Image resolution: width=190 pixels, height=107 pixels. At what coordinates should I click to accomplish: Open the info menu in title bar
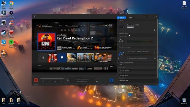tap(147, 16)
